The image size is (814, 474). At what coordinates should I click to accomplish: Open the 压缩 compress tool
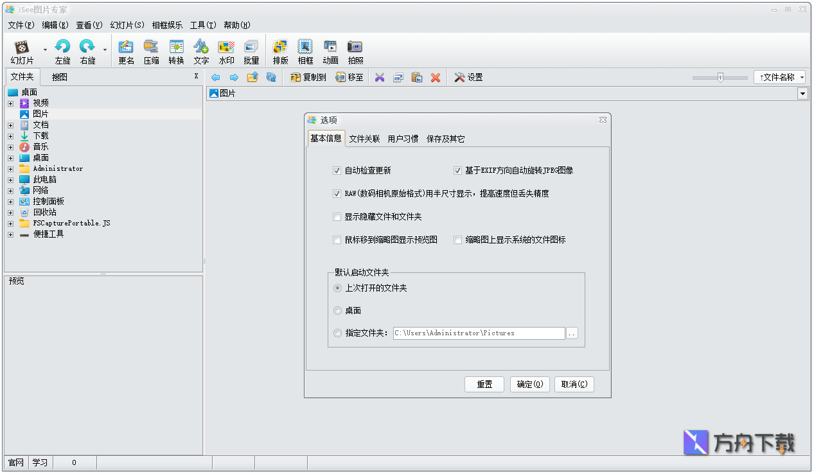pos(151,52)
